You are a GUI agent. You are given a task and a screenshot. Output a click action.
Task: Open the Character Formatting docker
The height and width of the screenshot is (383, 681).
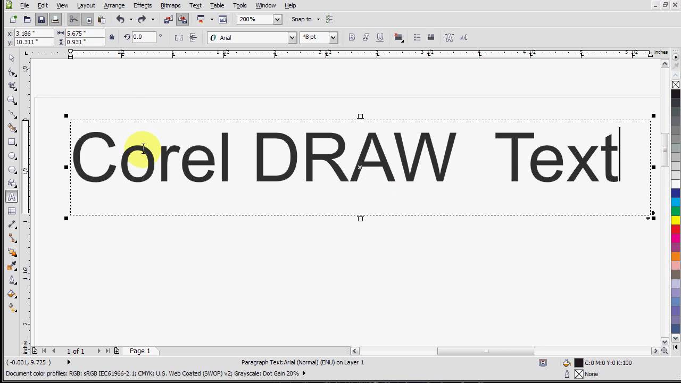(x=449, y=37)
